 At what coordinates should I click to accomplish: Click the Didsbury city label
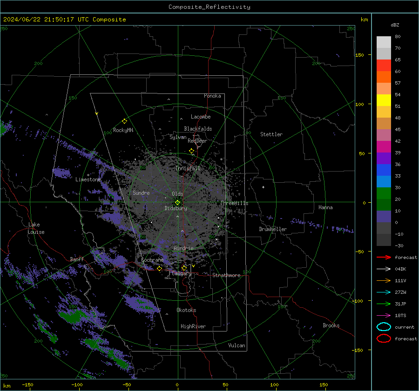click(176, 208)
